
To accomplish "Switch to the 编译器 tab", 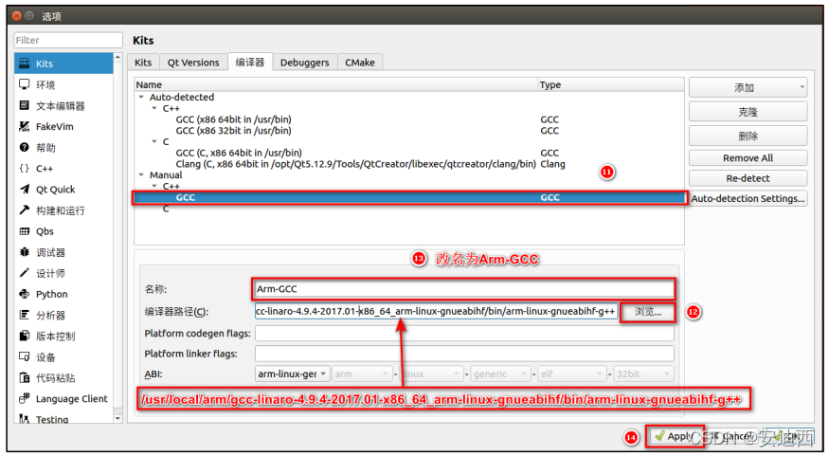I will coord(250,62).
